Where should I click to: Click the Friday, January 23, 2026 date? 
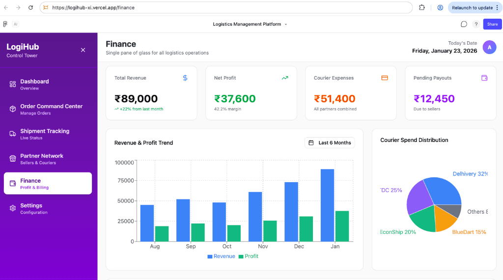click(x=445, y=51)
